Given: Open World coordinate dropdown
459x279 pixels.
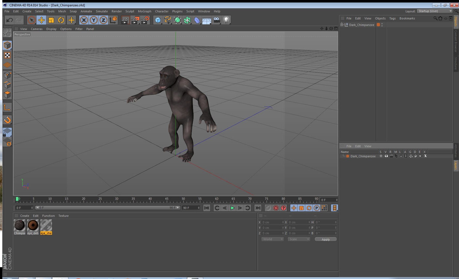Looking at the screenshot, I should (273, 239).
